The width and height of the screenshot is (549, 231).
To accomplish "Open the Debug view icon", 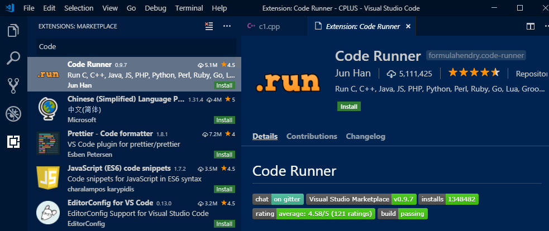I will coord(13,114).
